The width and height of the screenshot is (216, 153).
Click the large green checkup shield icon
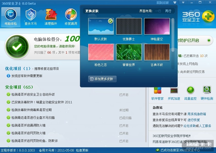click(x=17, y=47)
